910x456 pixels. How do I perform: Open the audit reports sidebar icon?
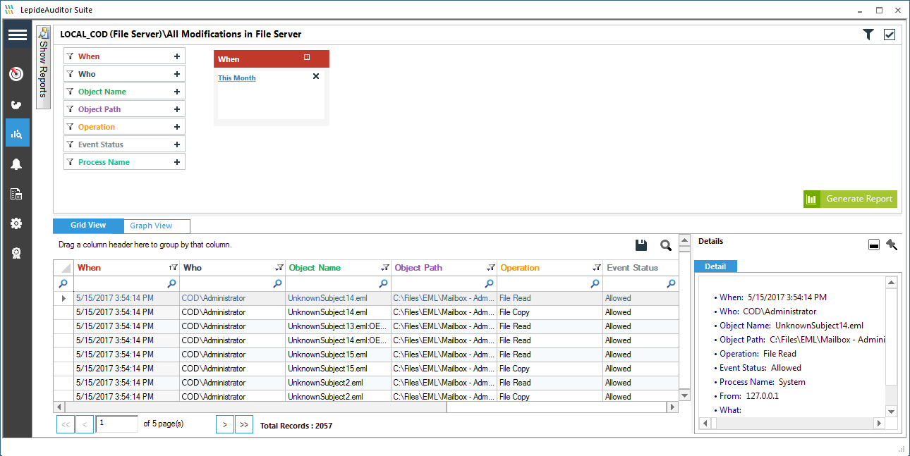(x=17, y=133)
